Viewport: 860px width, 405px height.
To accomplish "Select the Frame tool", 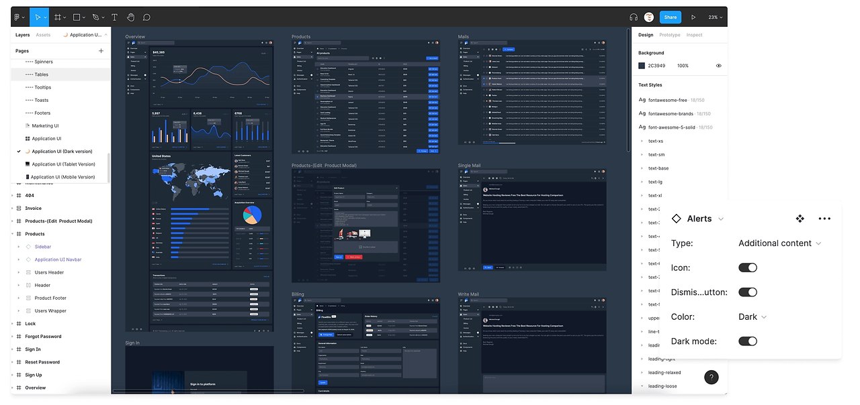I will (58, 17).
